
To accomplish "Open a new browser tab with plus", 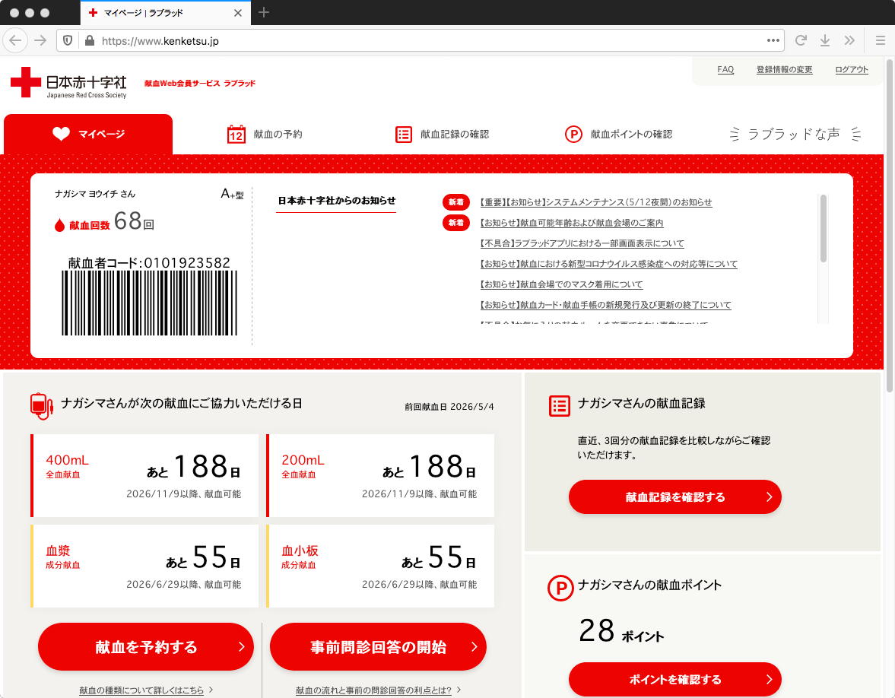I will tap(264, 13).
